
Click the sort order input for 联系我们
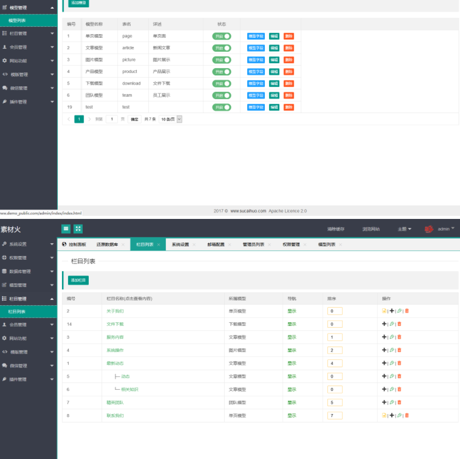335,415
